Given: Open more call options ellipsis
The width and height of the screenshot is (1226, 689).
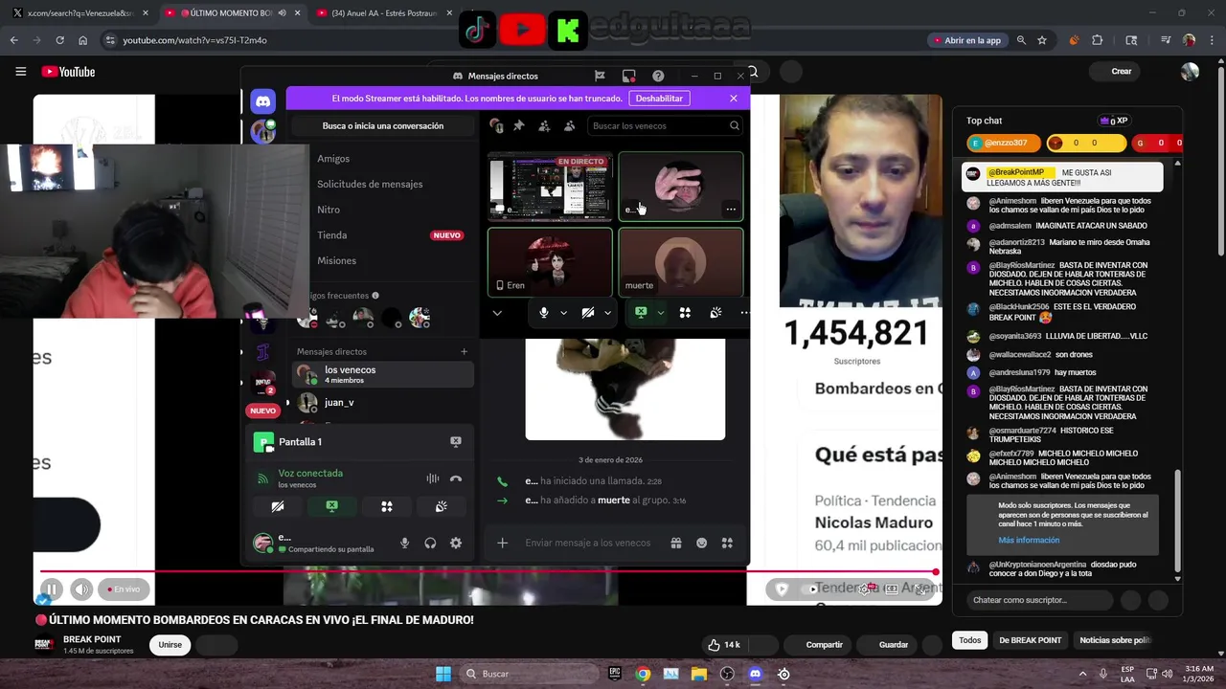Looking at the screenshot, I should [x=744, y=313].
